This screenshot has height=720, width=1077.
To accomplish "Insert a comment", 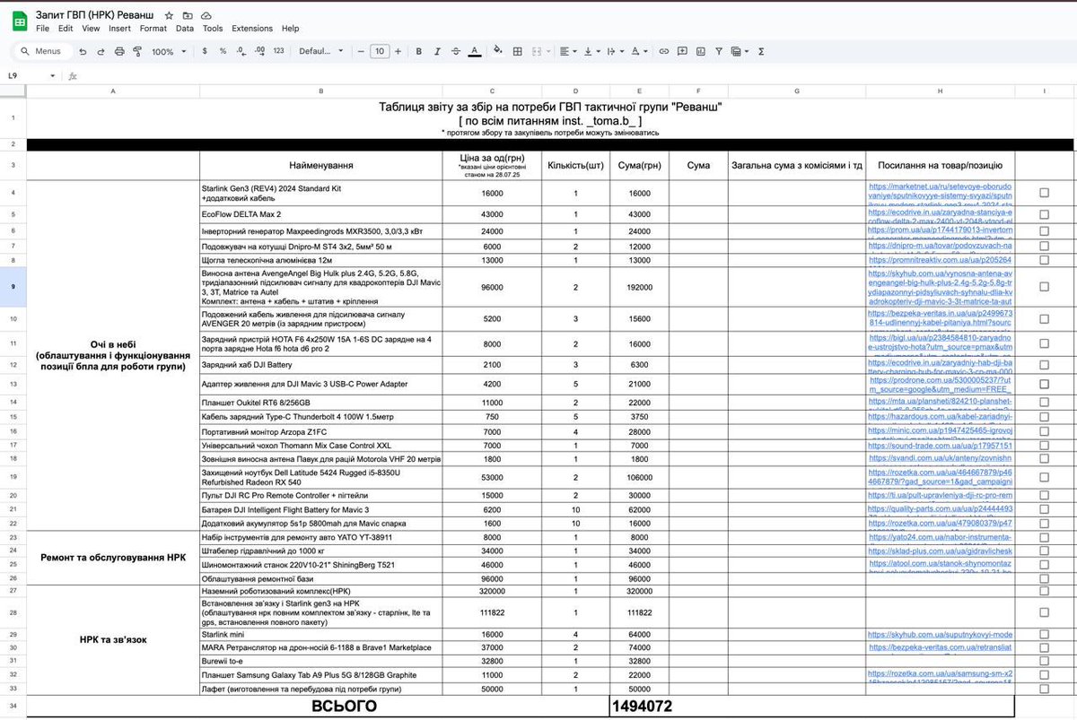I will [x=683, y=52].
